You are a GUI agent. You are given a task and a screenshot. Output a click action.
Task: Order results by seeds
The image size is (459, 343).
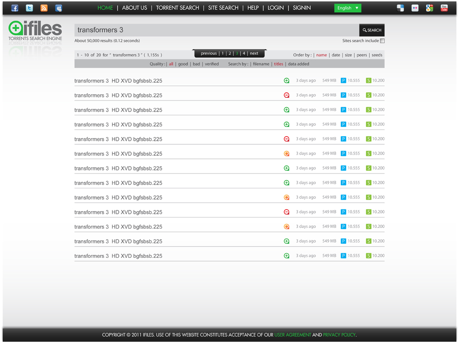point(377,55)
